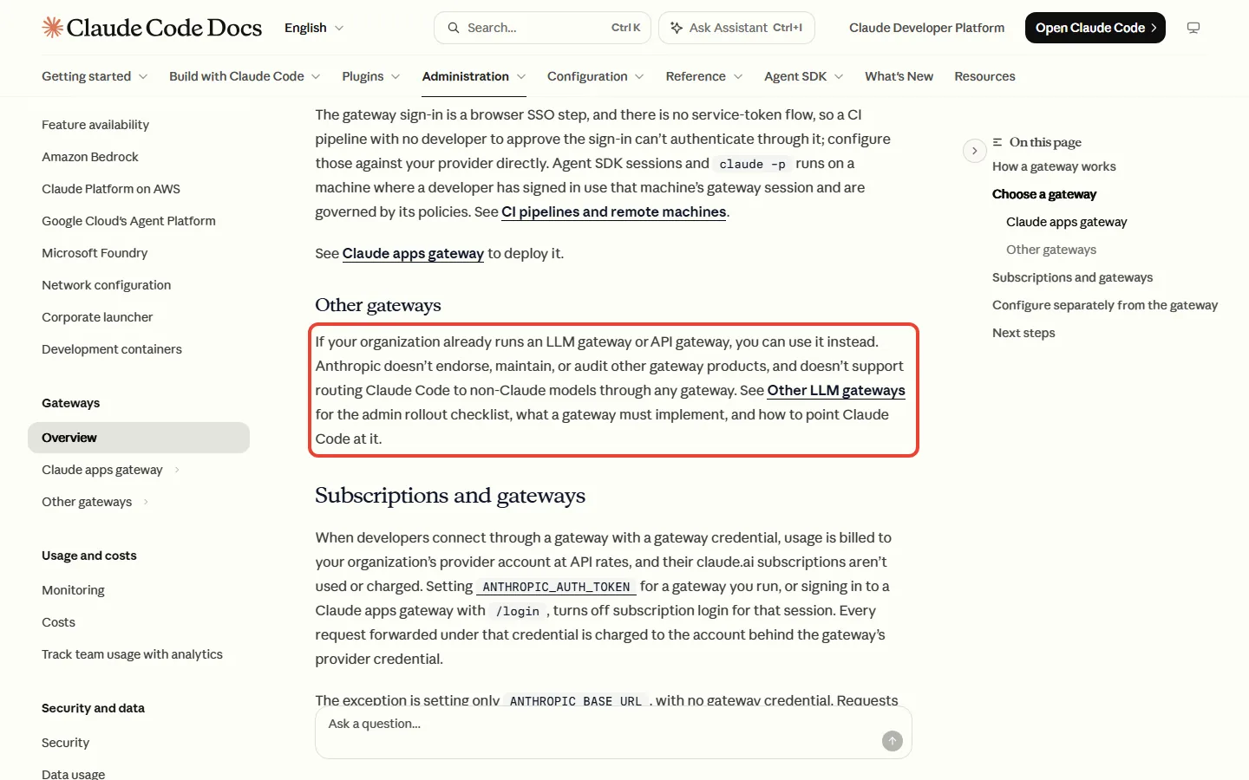
Task: Click the search magnifier icon
Action: (x=453, y=28)
